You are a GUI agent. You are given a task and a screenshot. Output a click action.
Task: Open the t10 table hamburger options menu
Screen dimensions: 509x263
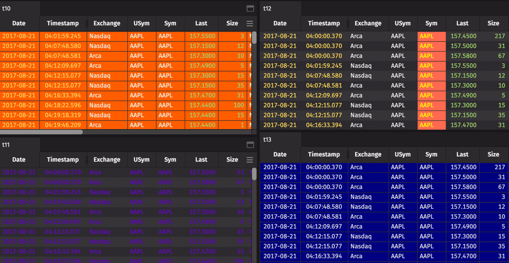point(250,23)
